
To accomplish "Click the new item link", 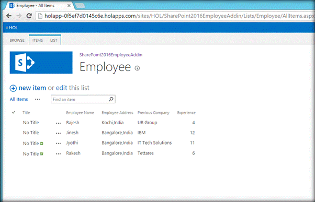I will click(x=32, y=88).
